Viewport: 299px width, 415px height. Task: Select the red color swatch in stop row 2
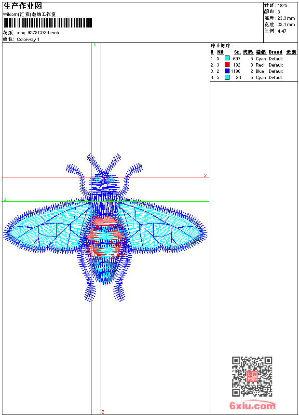(x=227, y=65)
